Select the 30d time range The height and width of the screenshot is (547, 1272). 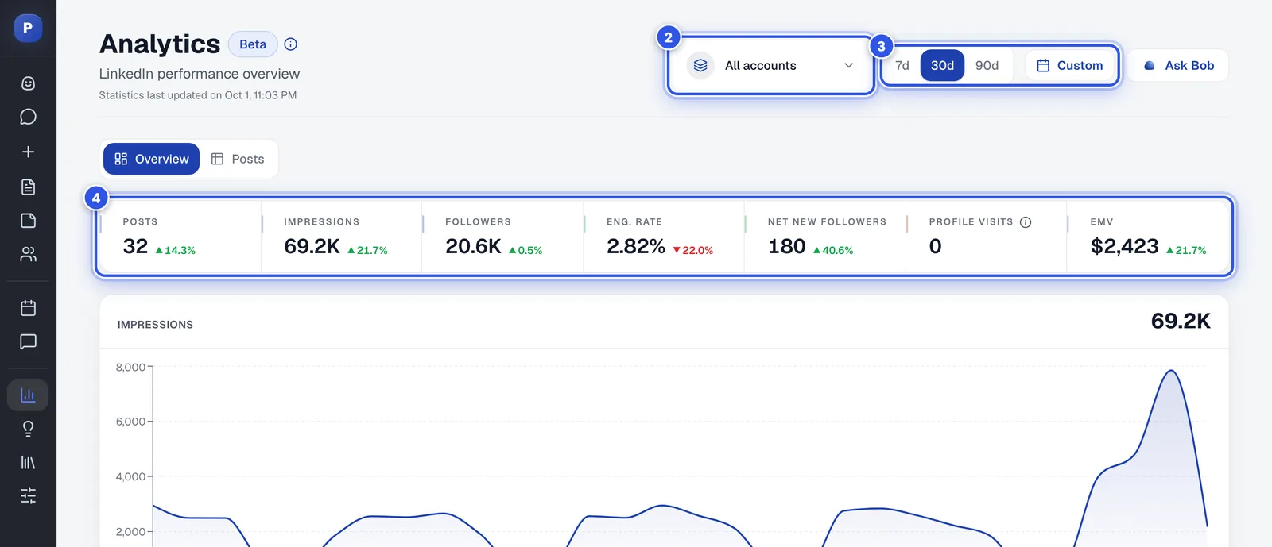942,65
